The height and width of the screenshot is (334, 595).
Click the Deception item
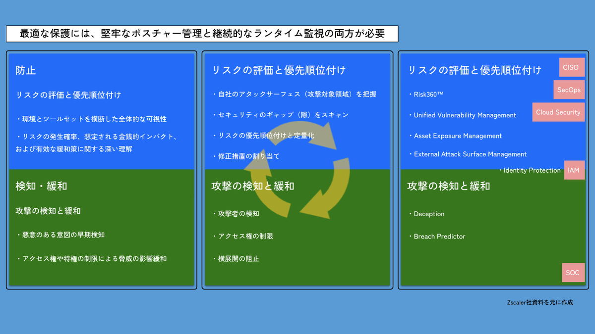point(426,214)
